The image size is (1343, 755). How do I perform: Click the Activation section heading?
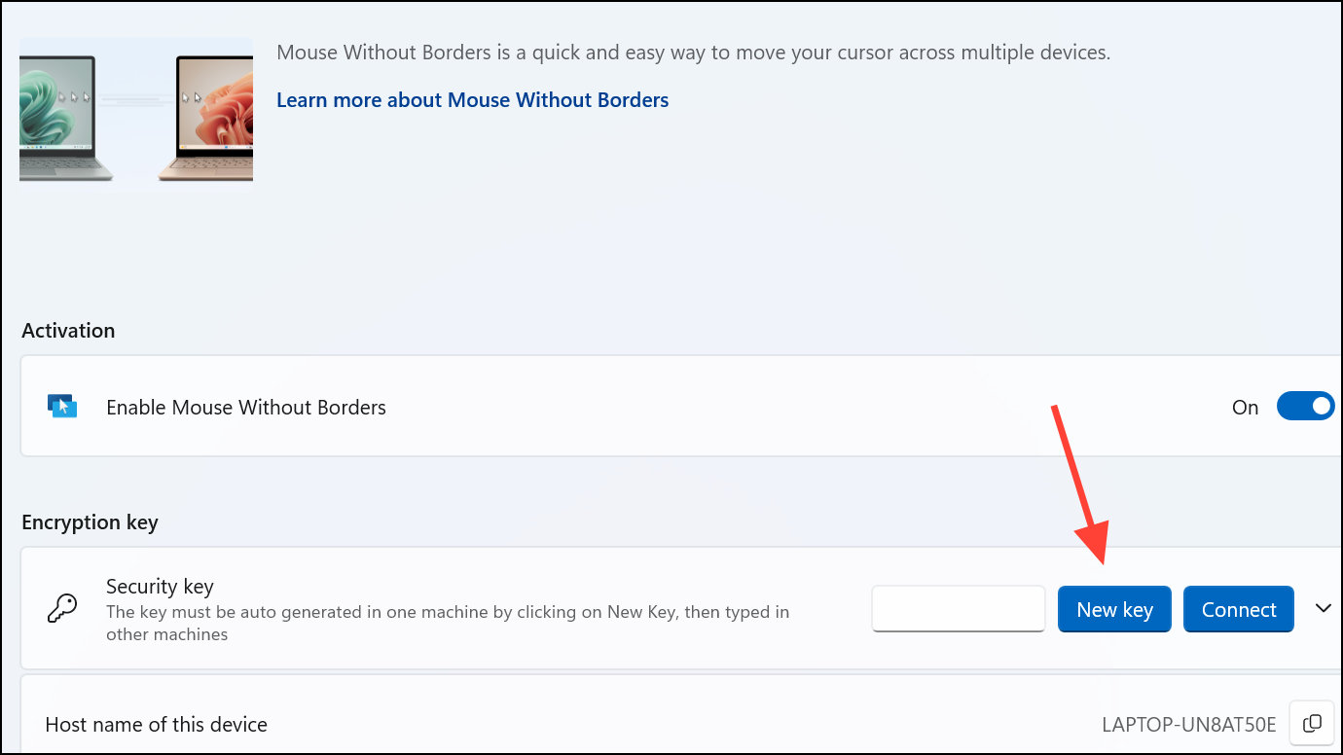point(68,331)
